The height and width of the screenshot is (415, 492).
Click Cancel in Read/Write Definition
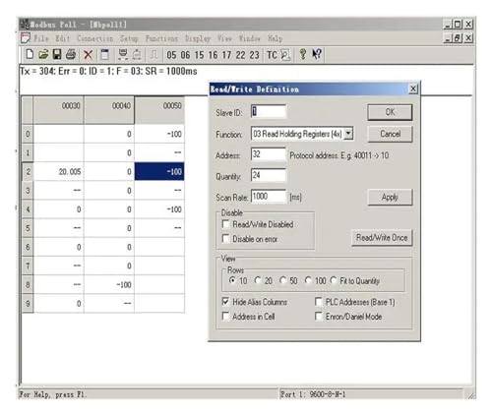[x=390, y=134]
